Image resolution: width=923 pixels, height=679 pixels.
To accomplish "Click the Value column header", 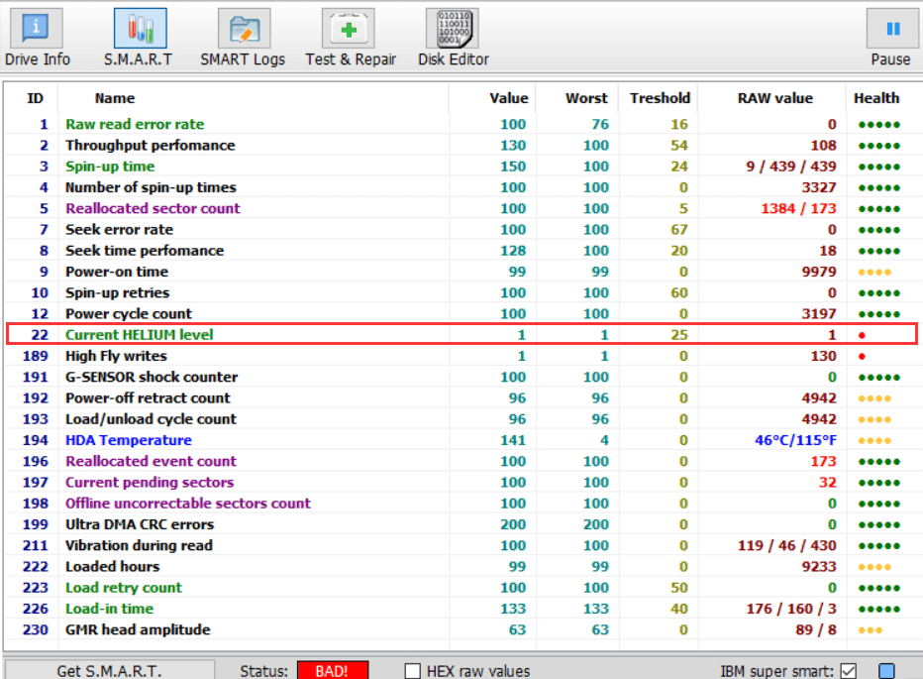I will 508,98.
